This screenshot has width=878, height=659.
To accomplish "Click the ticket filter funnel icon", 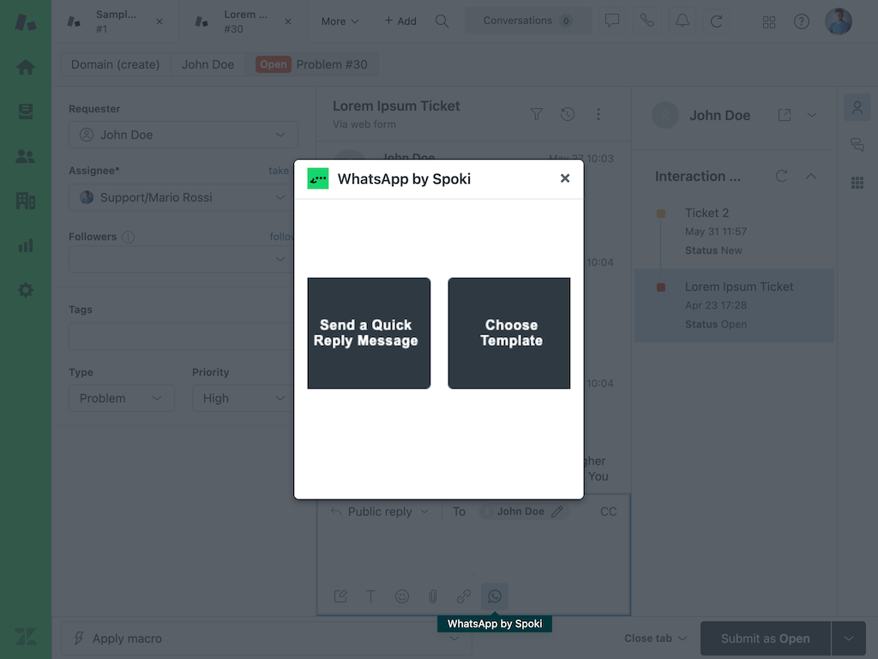I will coord(537,114).
